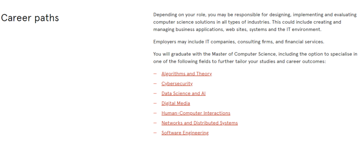Click the paragraph starting 'Depending on your role'
Screen dimensions: 361x143
[255, 22]
